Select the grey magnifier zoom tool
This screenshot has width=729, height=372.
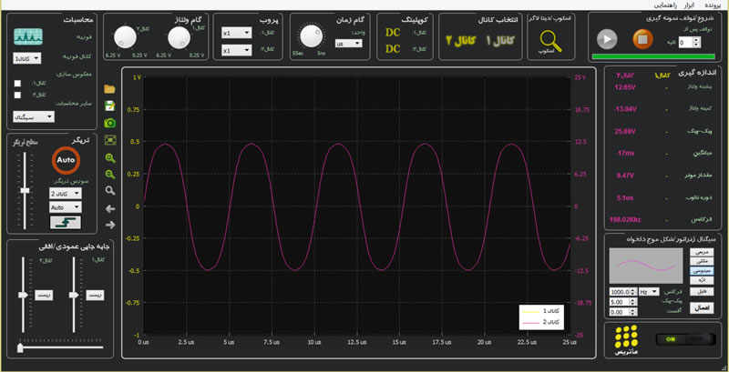click(110, 191)
